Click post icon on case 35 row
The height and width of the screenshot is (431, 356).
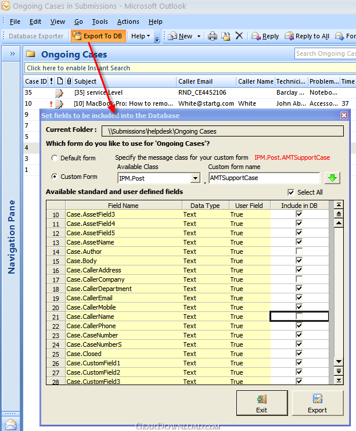tap(59, 93)
